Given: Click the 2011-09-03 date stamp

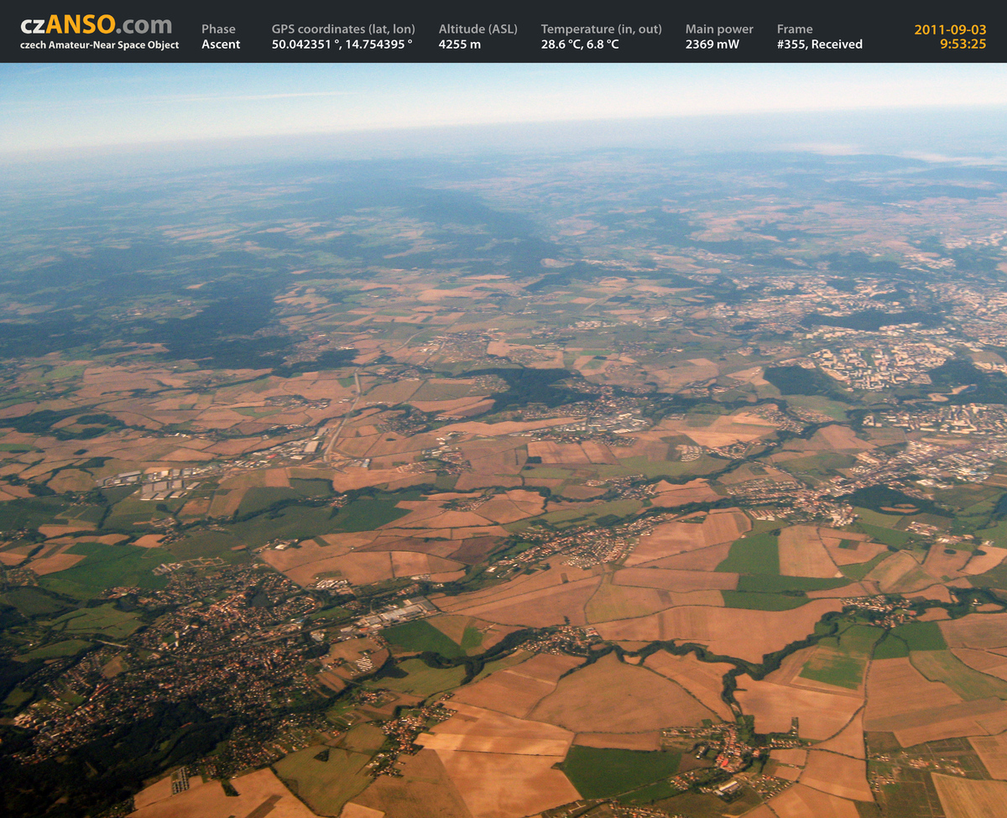Looking at the screenshot, I should click(x=950, y=29).
